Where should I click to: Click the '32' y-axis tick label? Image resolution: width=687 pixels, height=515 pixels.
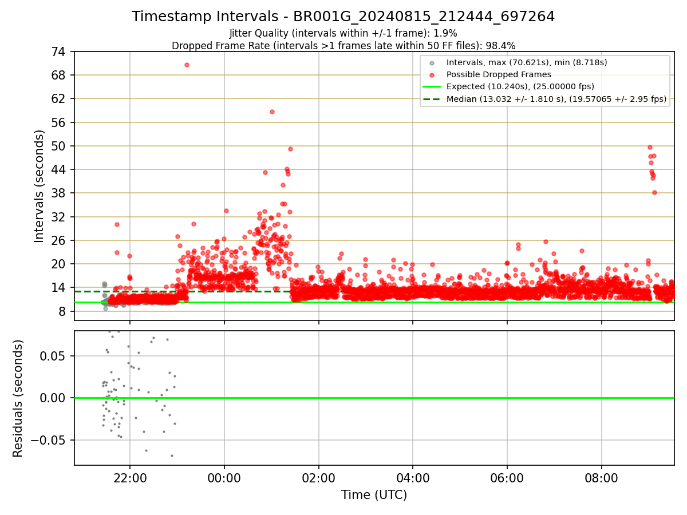(60, 217)
